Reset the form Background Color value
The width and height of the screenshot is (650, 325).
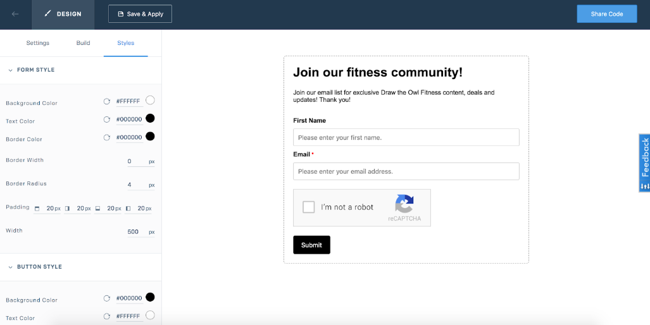tap(107, 101)
